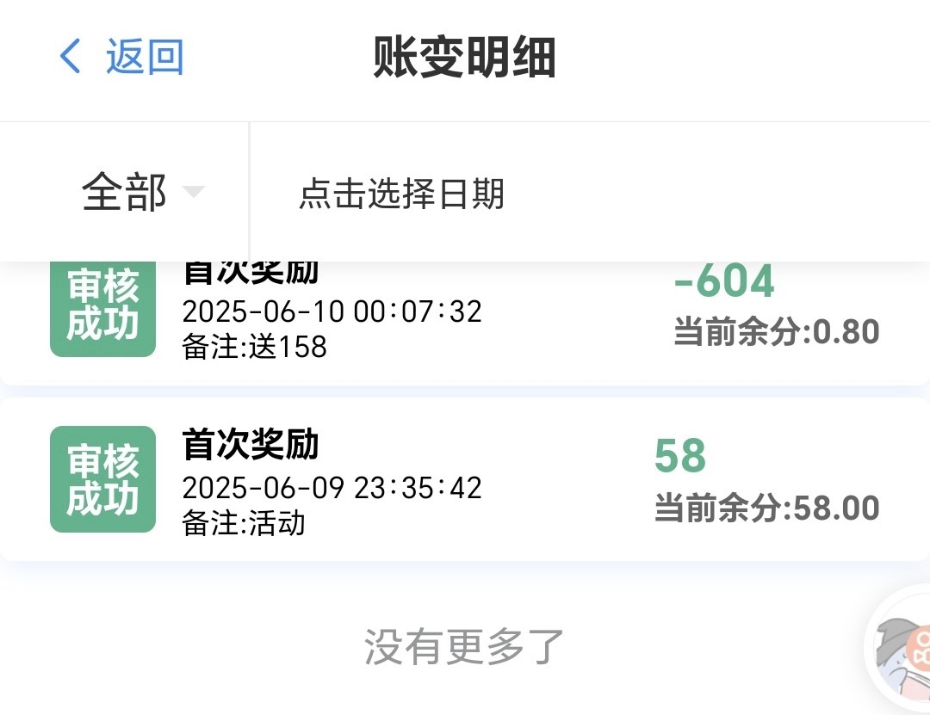
Task: Click the "当前余分:58.00" balance text
Action: pos(766,508)
